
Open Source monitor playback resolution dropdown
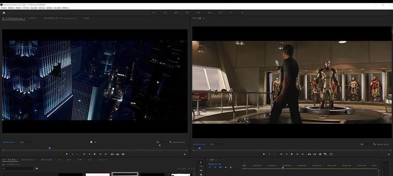click(161, 142)
